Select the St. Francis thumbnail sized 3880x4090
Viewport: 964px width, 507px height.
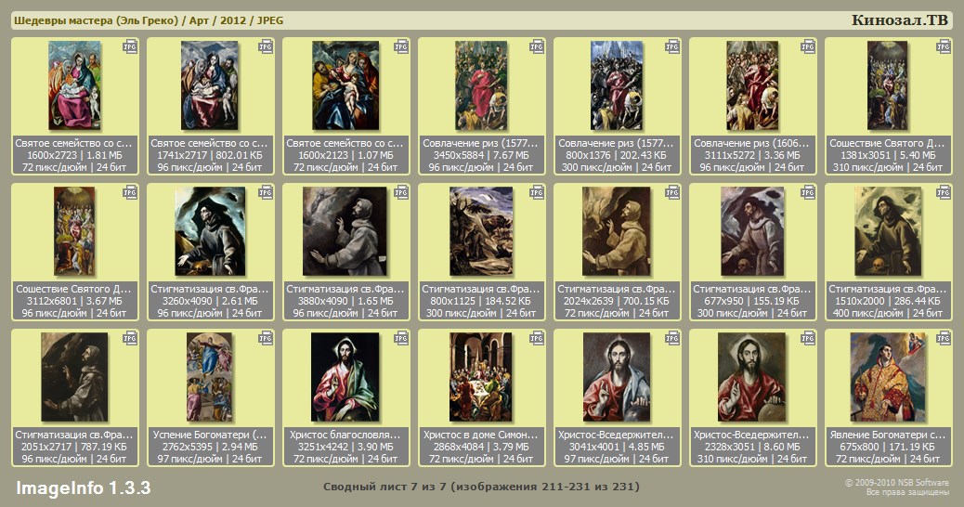pos(345,230)
